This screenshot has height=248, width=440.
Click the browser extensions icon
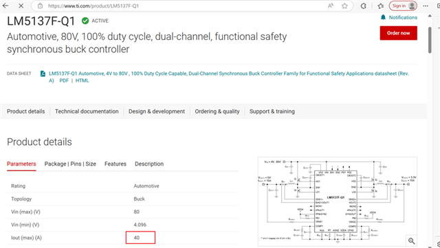pos(364,5)
